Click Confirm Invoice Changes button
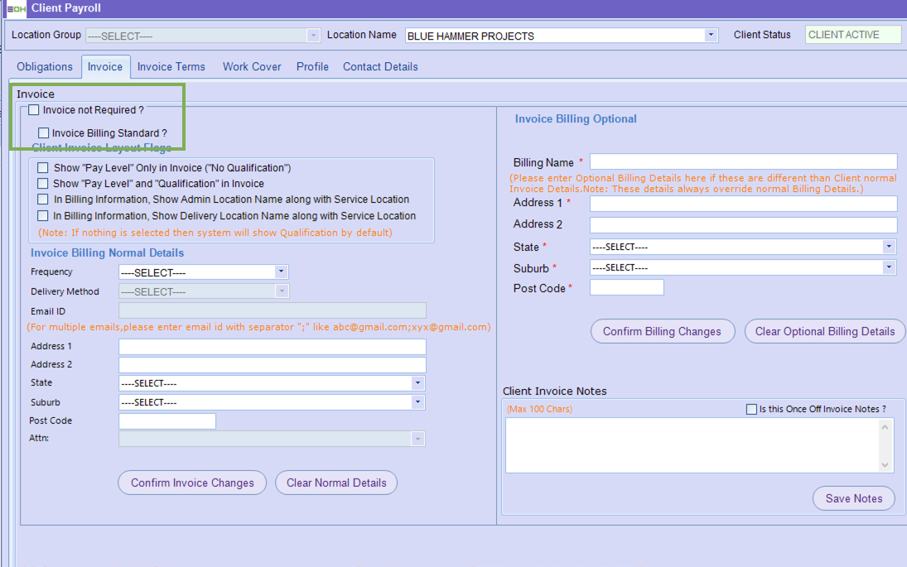 (x=192, y=483)
